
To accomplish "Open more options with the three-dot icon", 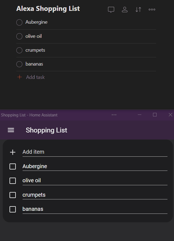I will click(152, 10).
